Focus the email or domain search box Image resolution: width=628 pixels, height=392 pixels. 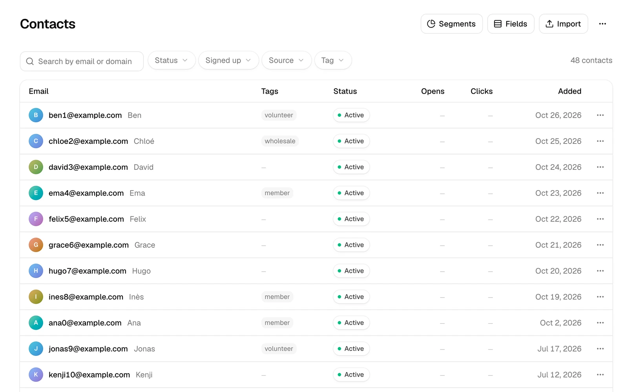(x=82, y=61)
